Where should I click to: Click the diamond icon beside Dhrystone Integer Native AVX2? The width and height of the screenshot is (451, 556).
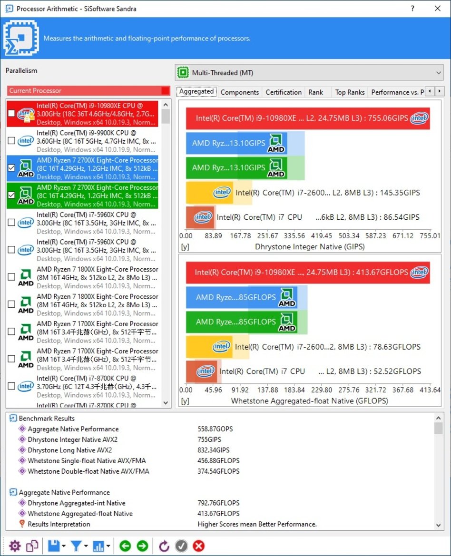click(x=22, y=439)
